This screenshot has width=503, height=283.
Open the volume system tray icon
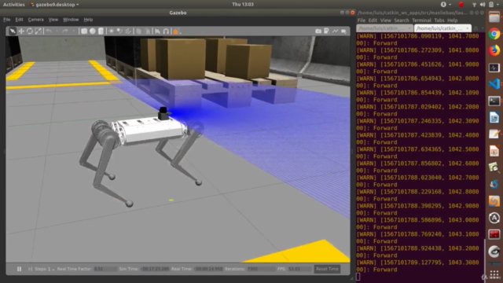(x=483, y=5)
